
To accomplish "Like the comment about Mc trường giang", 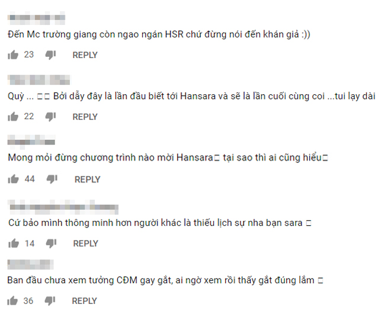I will tap(13, 55).
